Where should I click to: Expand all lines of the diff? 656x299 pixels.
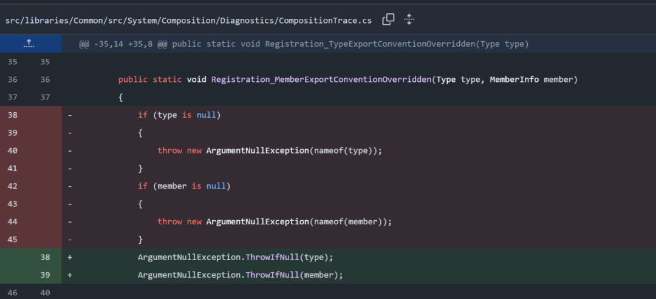[x=409, y=19]
